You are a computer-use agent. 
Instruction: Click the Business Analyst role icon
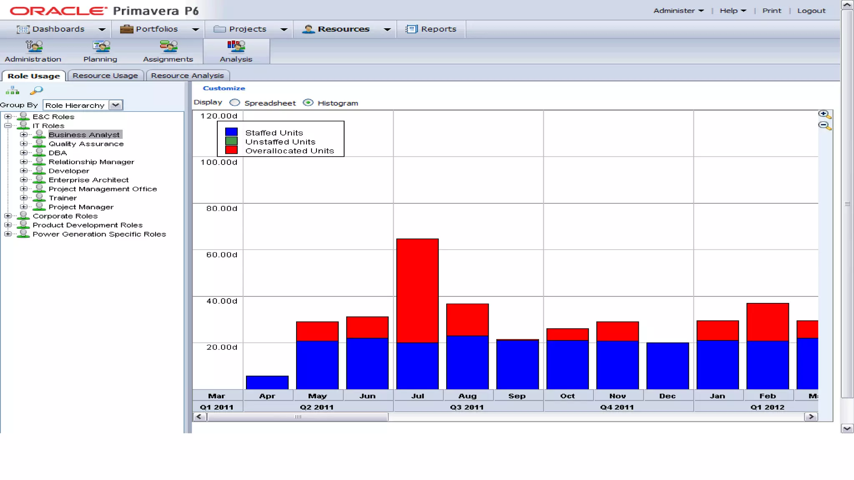[x=39, y=134]
